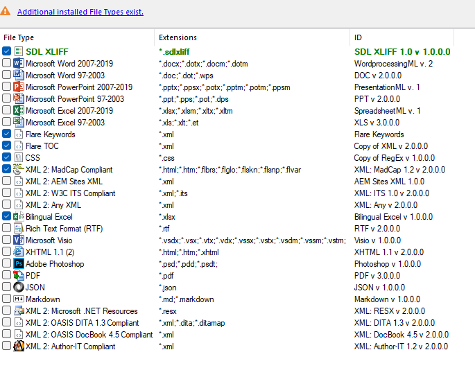
Task: Select the 'XML 2: OASIS DocBook 4.5 Compliant' row
Action: (x=227, y=335)
